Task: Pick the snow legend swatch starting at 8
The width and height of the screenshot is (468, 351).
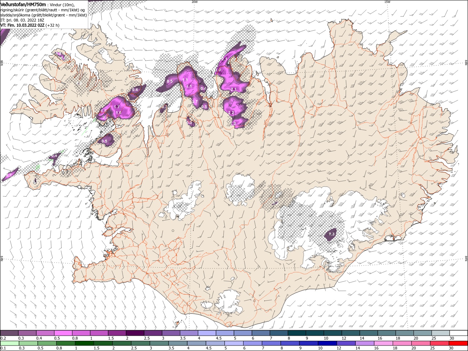Action: [296, 333]
